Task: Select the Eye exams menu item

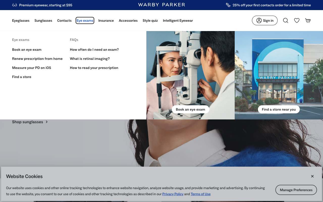Action: (x=85, y=21)
